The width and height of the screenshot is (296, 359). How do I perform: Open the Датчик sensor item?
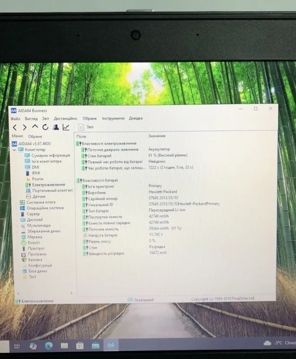(x=39, y=196)
